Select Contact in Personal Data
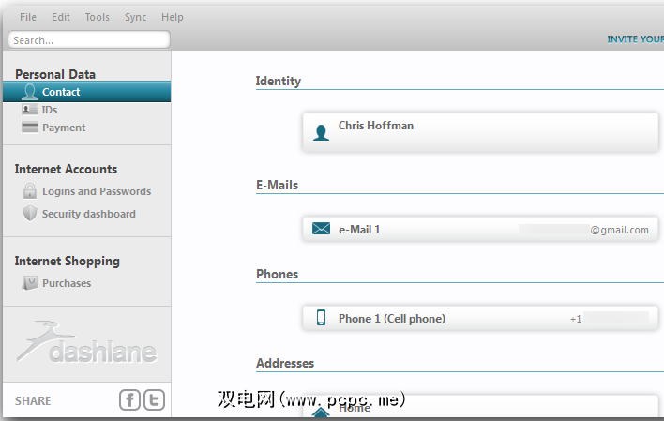 (x=87, y=92)
